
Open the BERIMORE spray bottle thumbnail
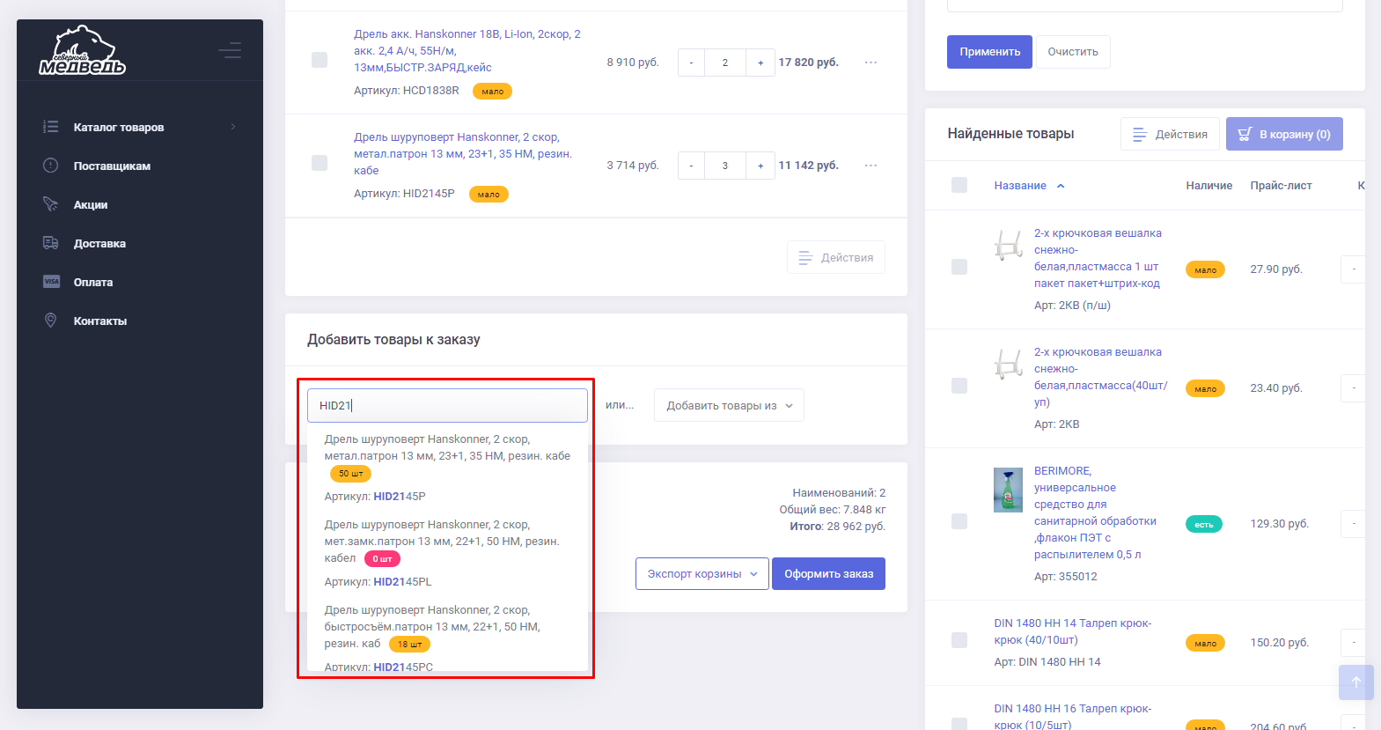click(1009, 490)
